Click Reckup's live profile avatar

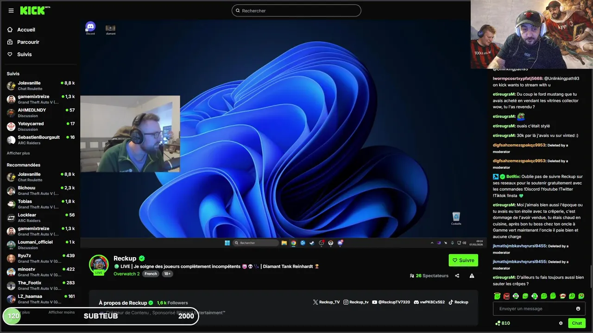tap(99, 265)
